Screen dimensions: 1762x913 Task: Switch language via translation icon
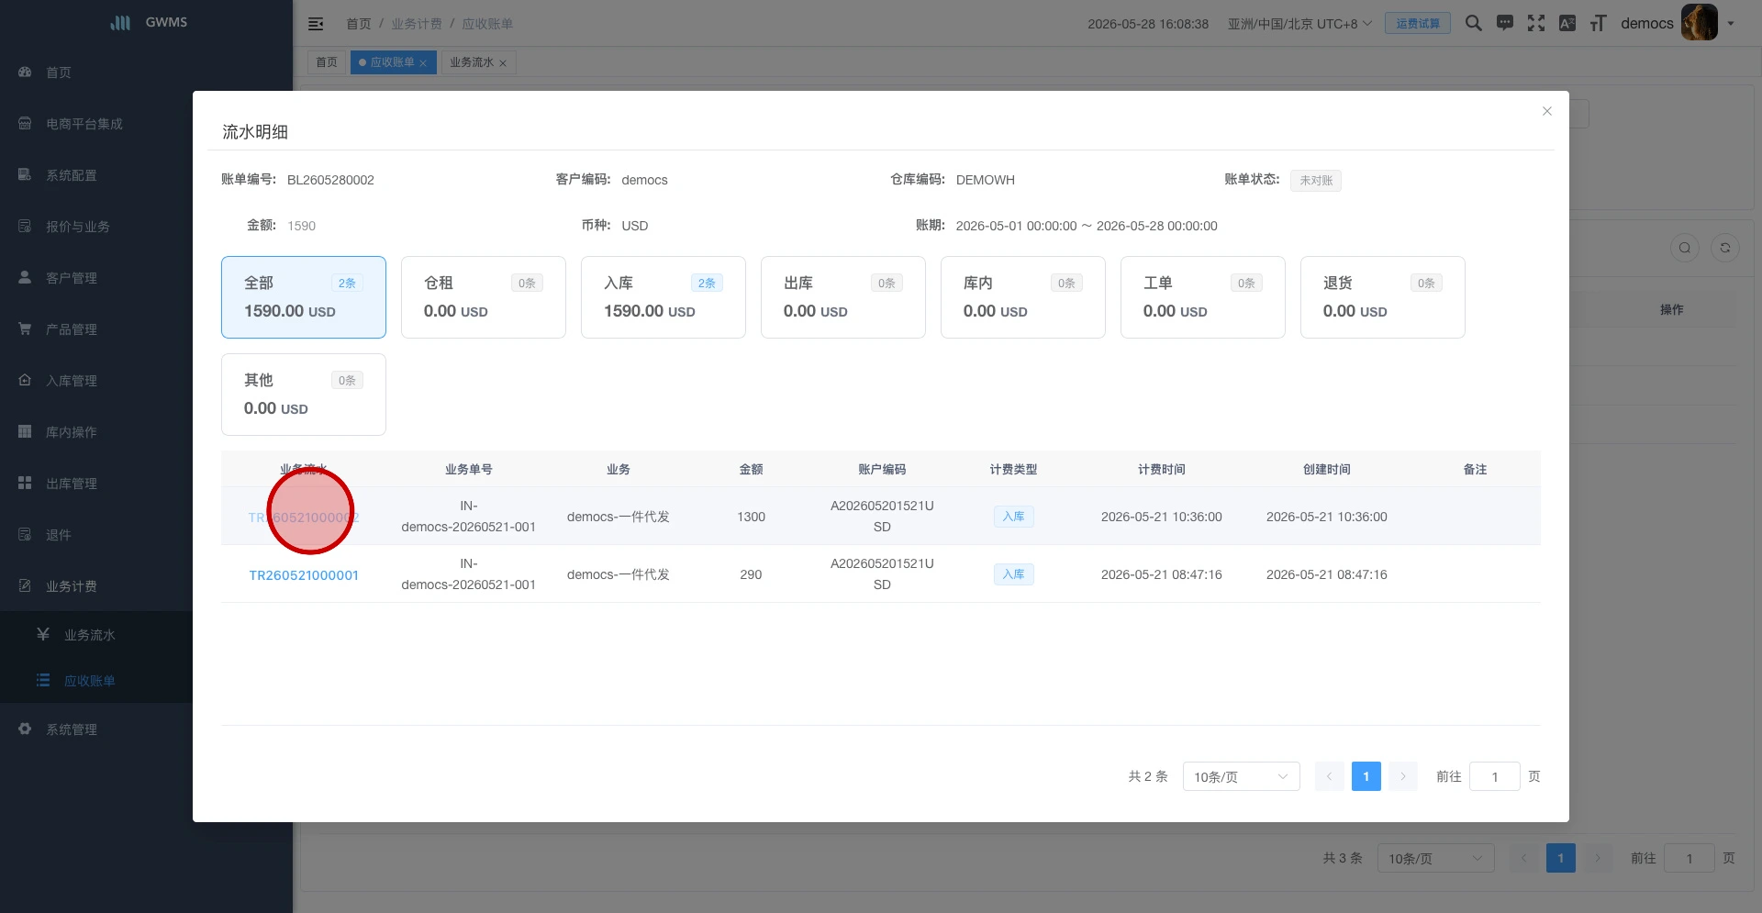click(1567, 23)
